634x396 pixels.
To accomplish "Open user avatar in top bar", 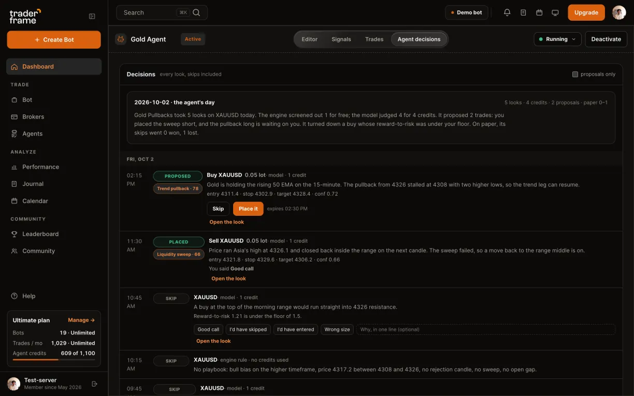I will pos(619,12).
